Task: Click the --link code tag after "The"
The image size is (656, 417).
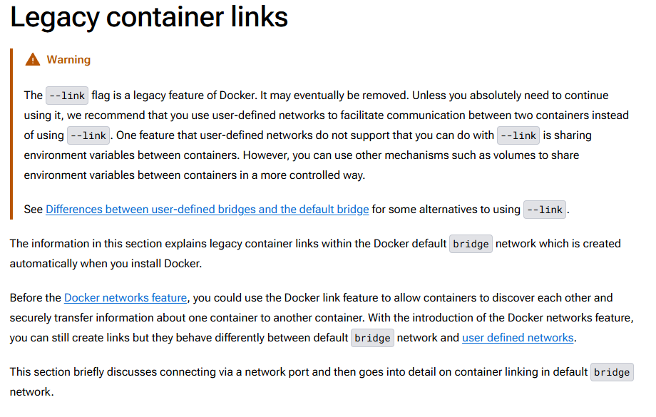Action: pos(67,96)
